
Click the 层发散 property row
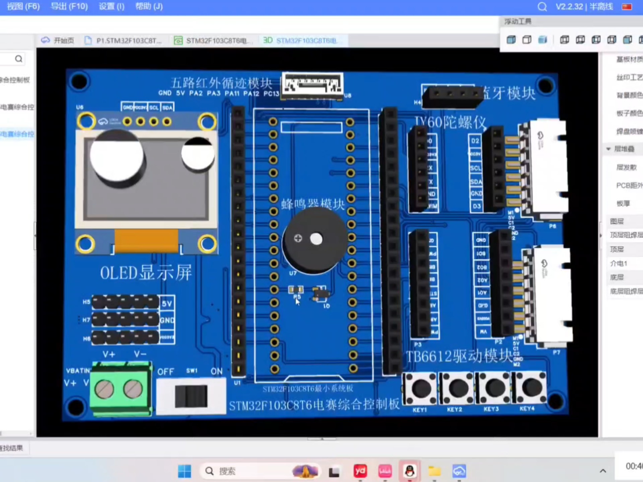pos(626,167)
